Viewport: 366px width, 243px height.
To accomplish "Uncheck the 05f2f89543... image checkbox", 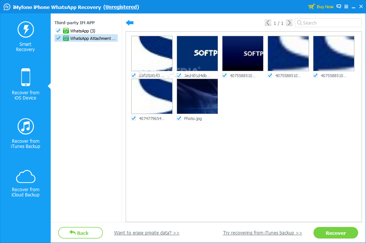I will tap(133, 75).
